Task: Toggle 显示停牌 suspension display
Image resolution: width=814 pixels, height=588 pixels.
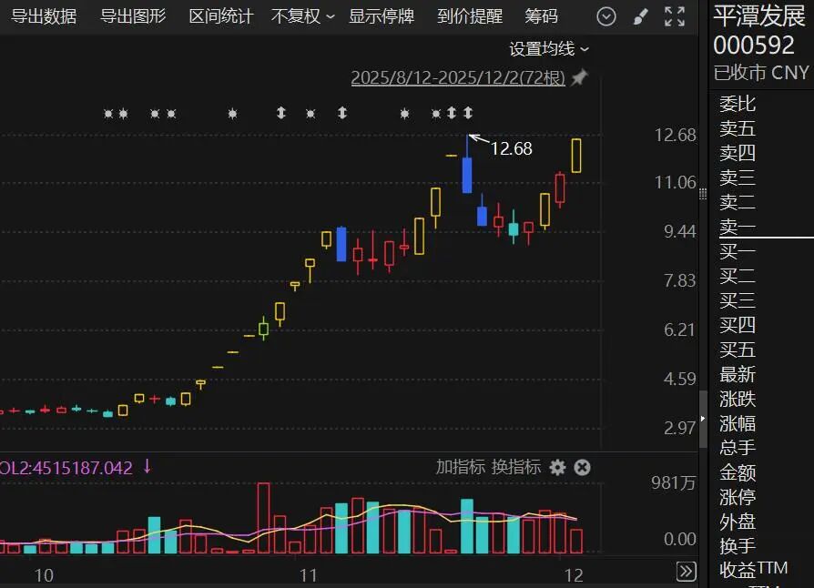Action: 382,16
